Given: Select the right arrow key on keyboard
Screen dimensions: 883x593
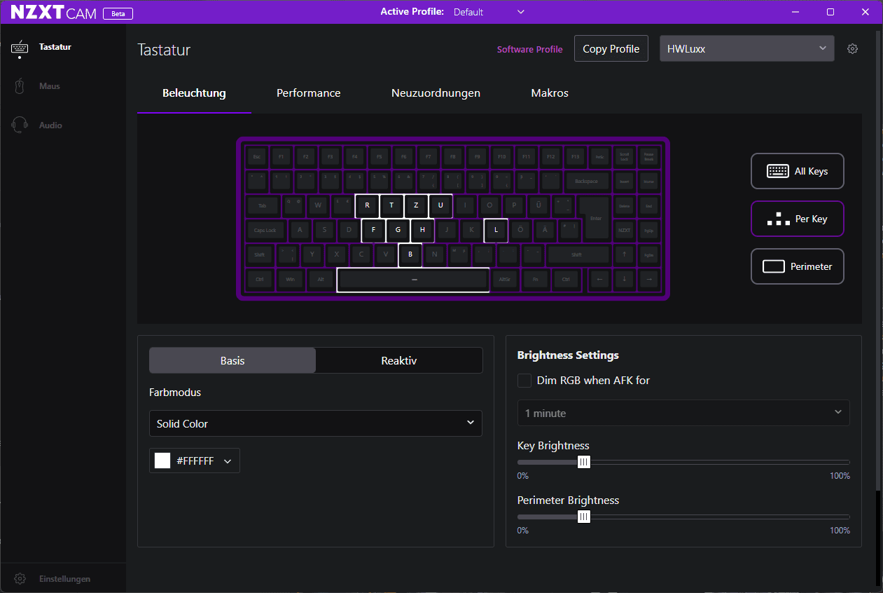Looking at the screenshot, I should coord(649,279).
